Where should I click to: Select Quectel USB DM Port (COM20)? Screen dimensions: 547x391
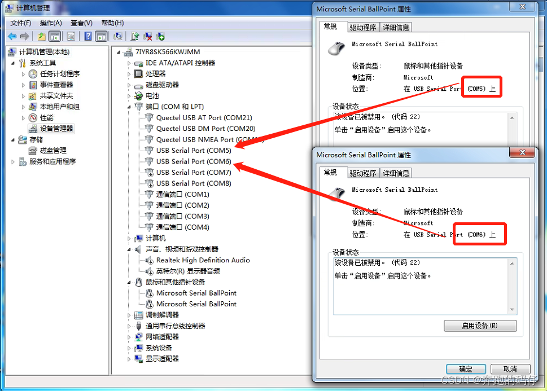click(x=206, y=128)
